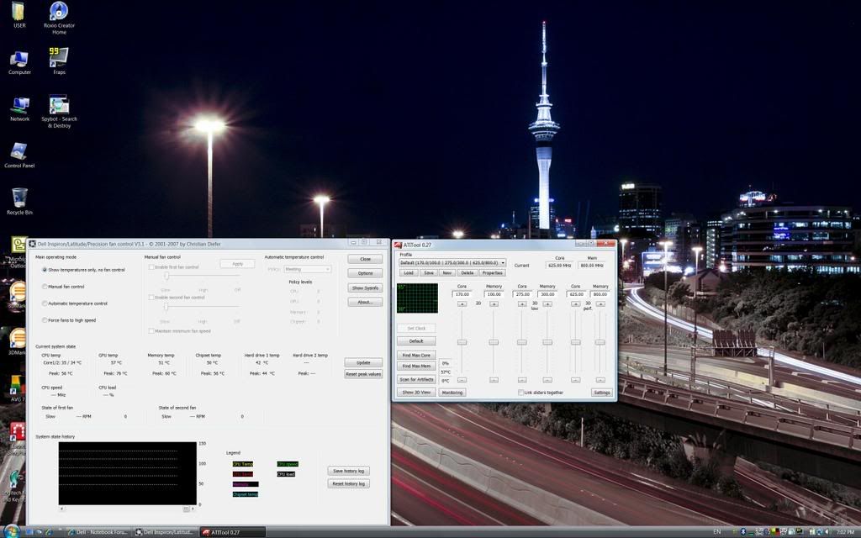Screen dimensions: 861x538
Task: Click the first fan speed slider
Action: pyautogui.click(x=166, y=276)
